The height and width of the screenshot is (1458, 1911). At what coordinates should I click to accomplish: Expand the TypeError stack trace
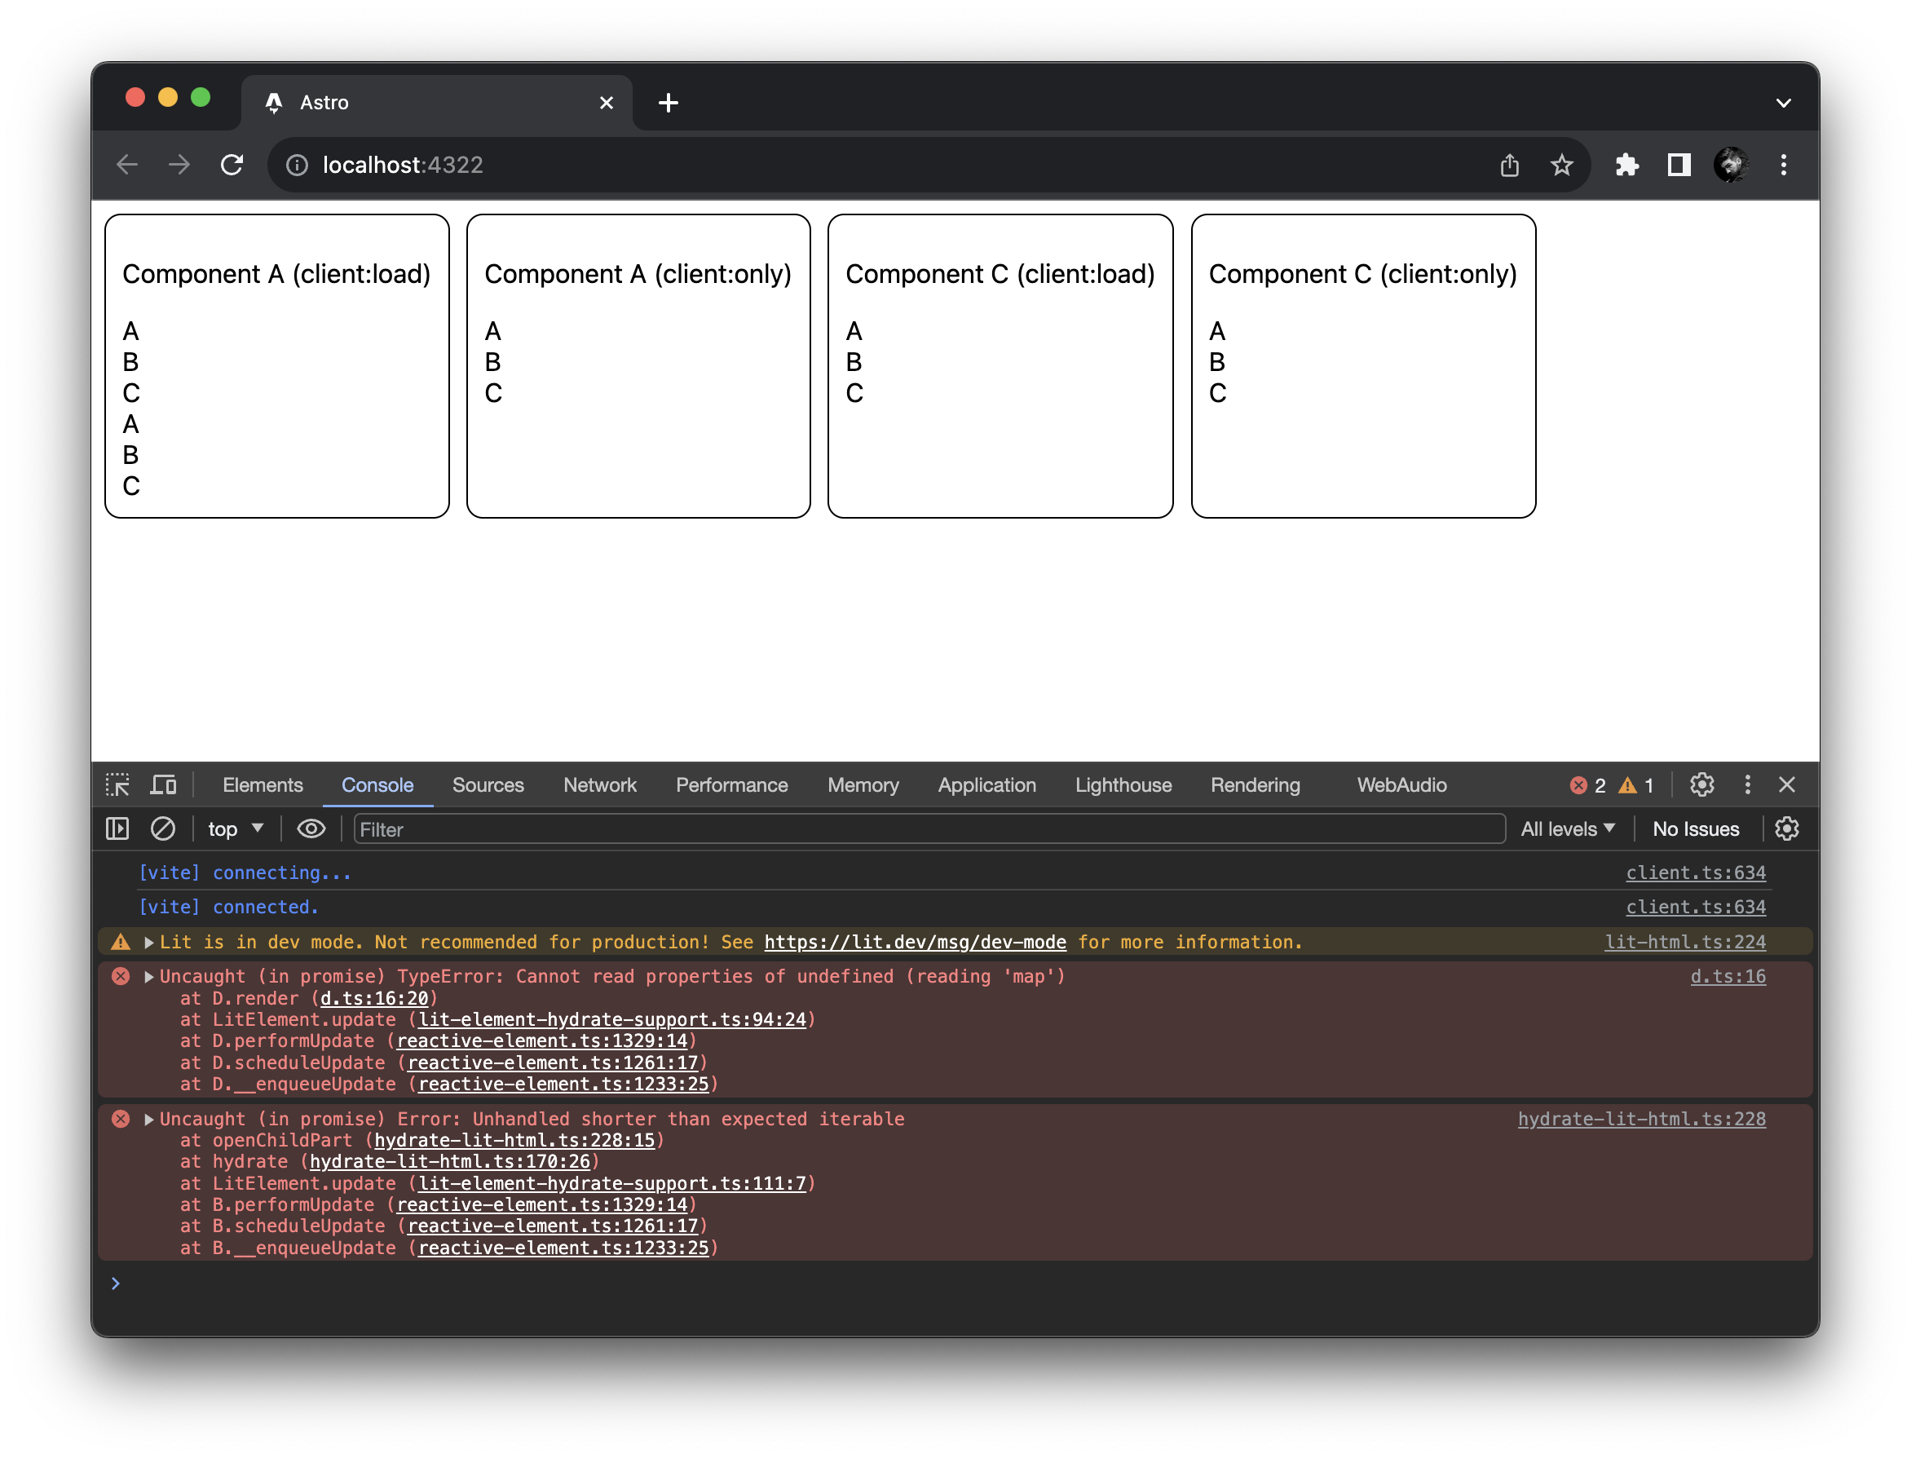point(148,975)
